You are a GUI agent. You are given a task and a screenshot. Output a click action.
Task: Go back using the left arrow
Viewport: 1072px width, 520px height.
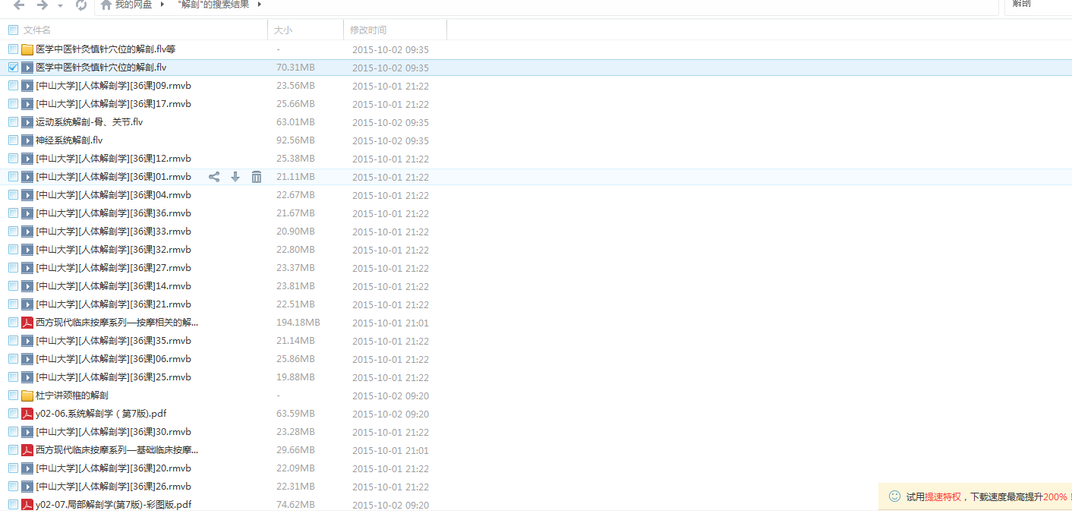point(19,5)
